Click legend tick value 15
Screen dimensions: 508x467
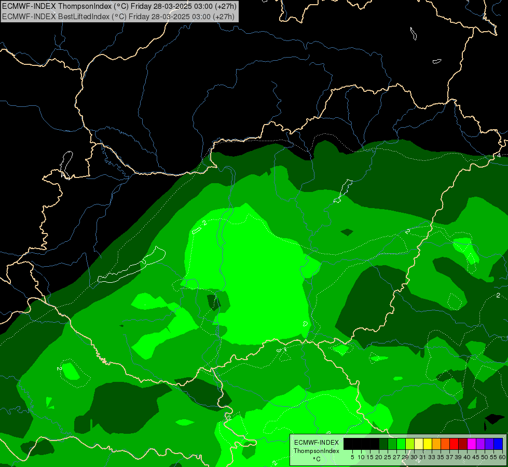click(370, 457)
